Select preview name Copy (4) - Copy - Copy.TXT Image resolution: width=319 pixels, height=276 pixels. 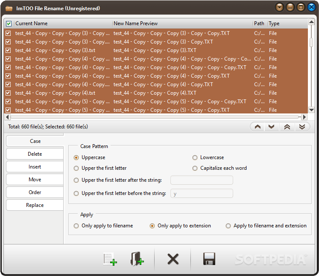tap(172, 76)
